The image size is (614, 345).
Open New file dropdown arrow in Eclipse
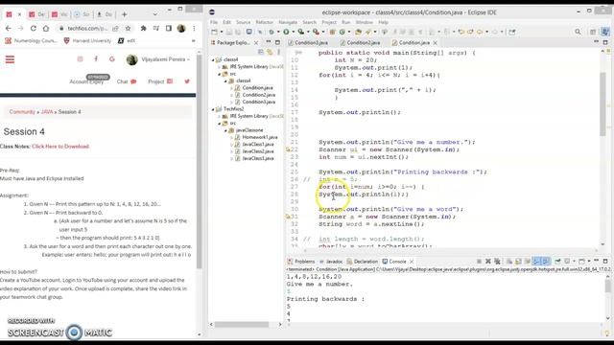(x=221, y=32)
